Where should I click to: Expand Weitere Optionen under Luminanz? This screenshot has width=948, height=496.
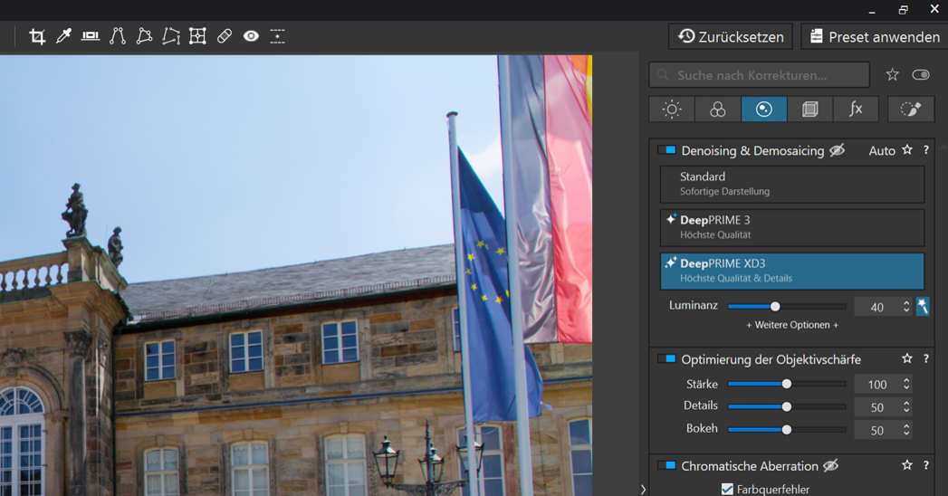point(792,325)
